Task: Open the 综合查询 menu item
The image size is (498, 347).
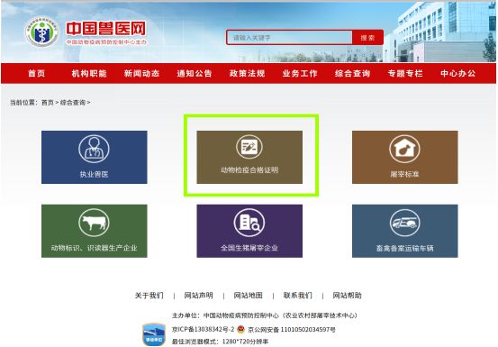Action: 352,73
